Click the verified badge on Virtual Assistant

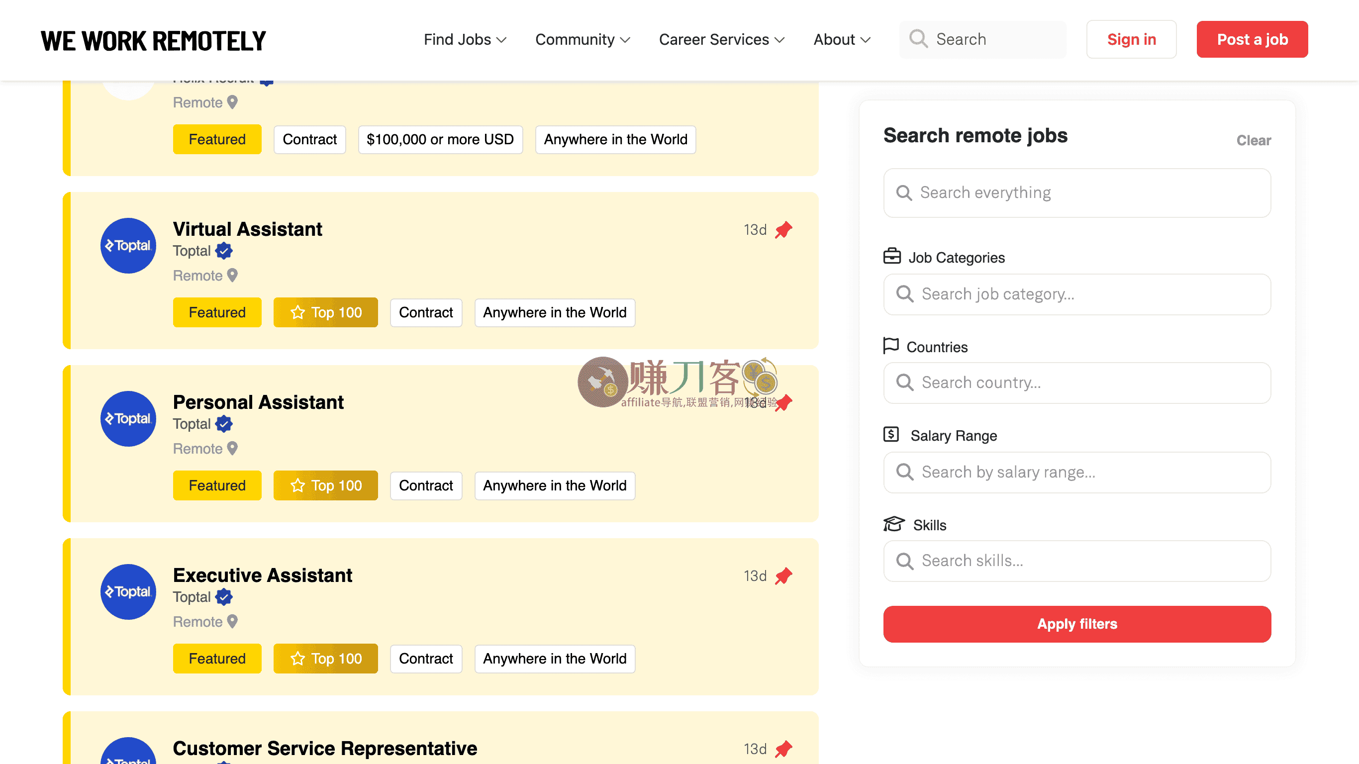[x=224, y=251]
